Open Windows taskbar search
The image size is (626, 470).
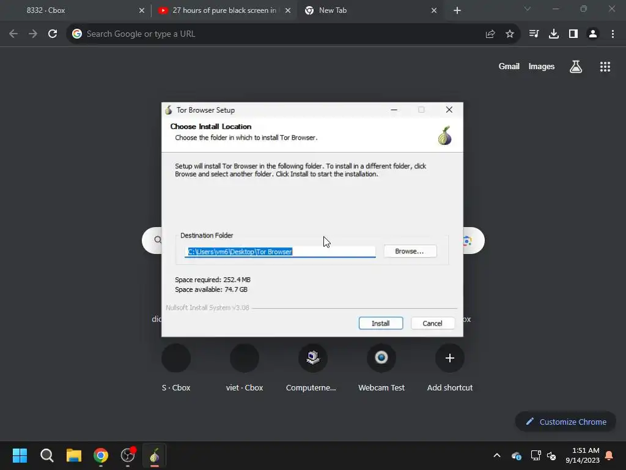coord(46,455)
